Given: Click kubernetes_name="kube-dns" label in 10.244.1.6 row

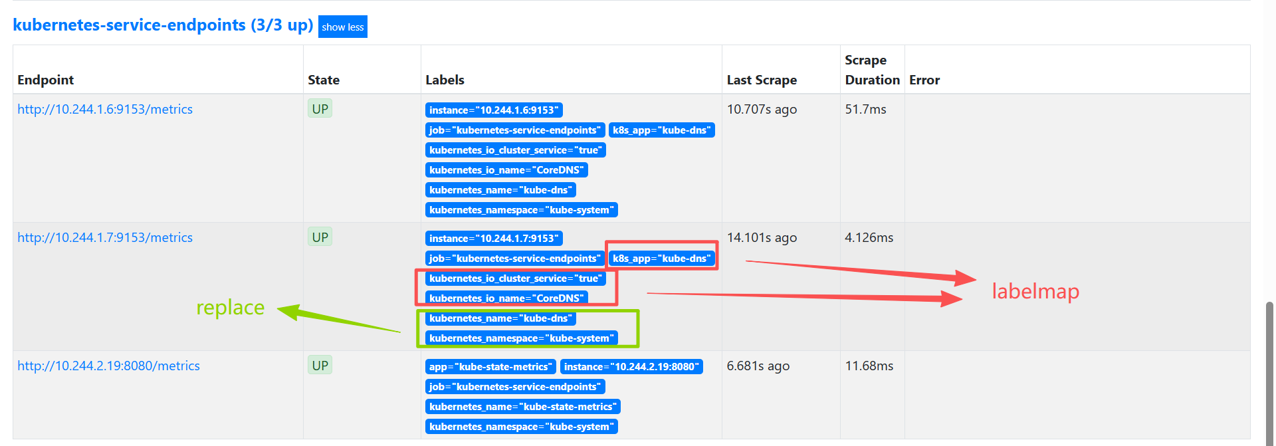Looking at the screenshot, I should point(500,190).
